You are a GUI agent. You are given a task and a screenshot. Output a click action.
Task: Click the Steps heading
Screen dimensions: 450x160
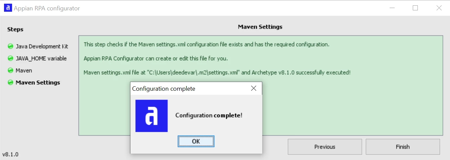pos(15,29)
